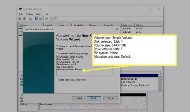Maximize the Disk Management window
Viewport: 190px width, 112px height.
150,9
